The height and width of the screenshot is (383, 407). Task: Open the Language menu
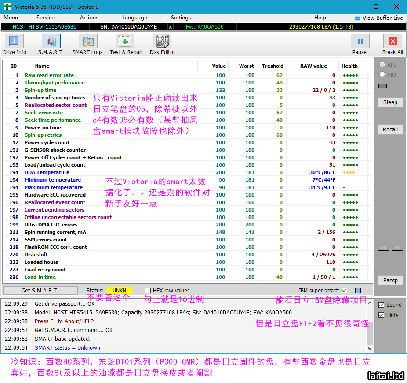134,18
